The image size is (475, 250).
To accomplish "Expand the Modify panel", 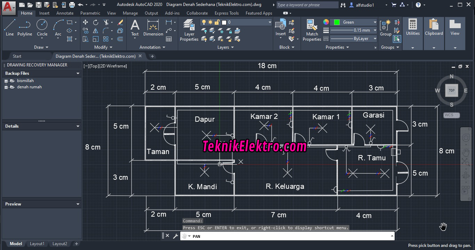I will pyautogui.click(x=103, y=47).
